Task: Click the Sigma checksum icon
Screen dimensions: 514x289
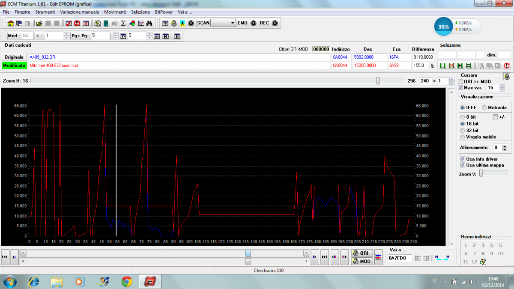Action: pos(123,23)
